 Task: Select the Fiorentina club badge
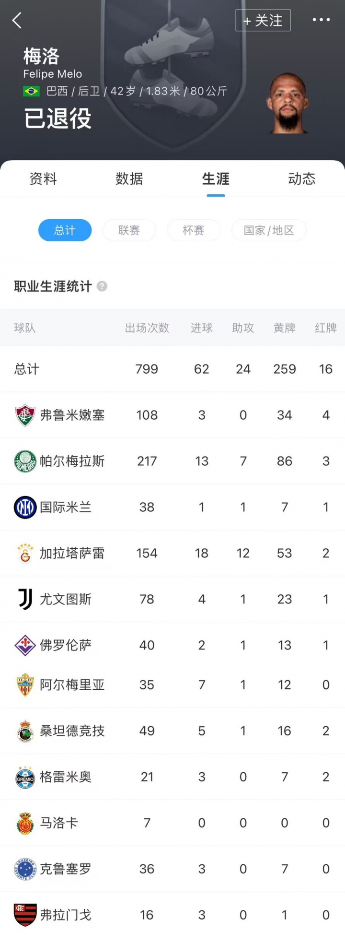[24, 645]
